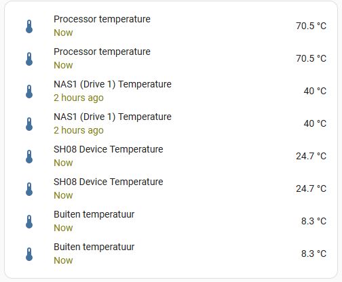342x282 pixels.
Task: Click thermometer icon of last Buiten temperatuur row
Action: [29, 254]
